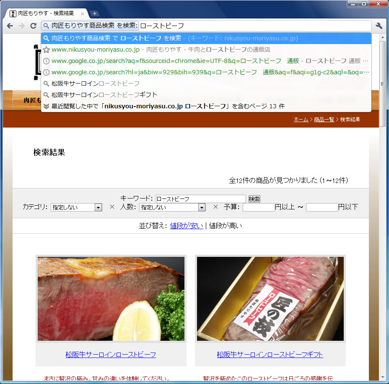
Task: Click star icon of bookmarked suggestion
Action: (46, 50)
